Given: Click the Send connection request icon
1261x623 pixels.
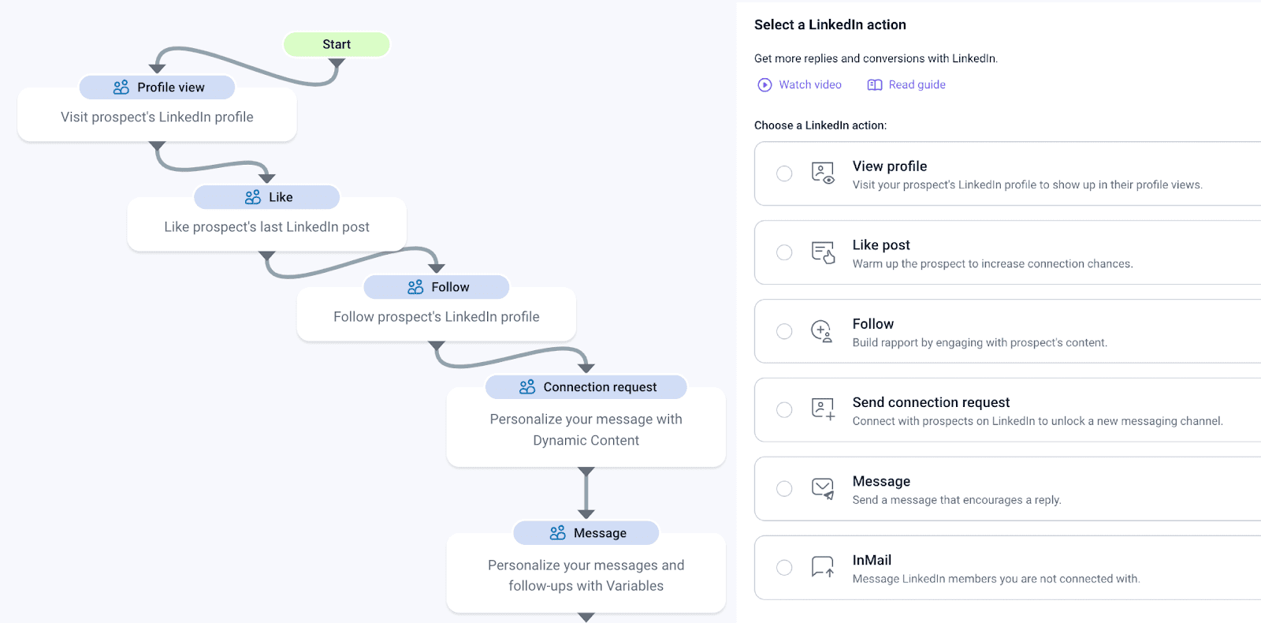Looking at the screenshot, I should pos(823,409).
